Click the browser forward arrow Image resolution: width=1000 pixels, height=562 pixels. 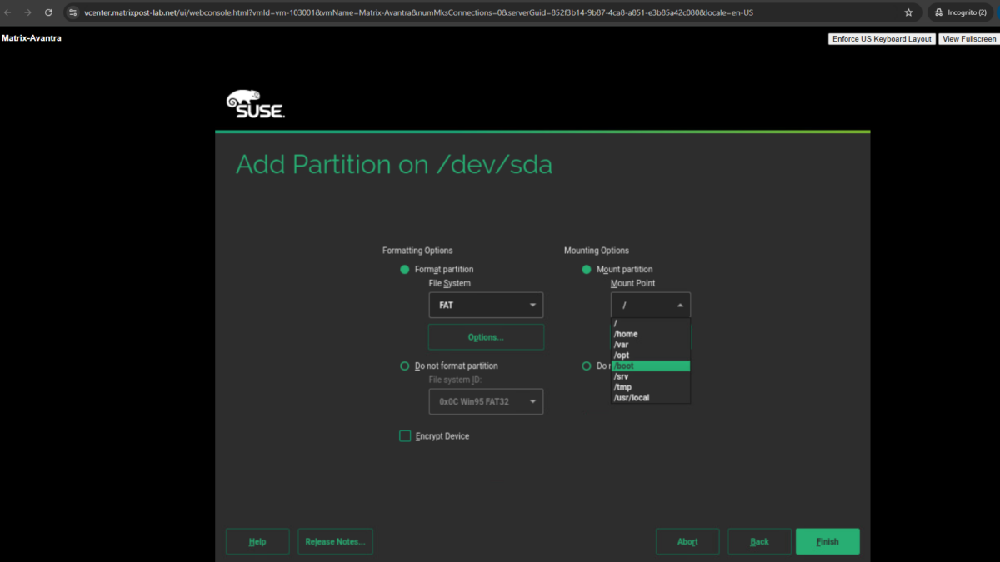coord(29,12)
